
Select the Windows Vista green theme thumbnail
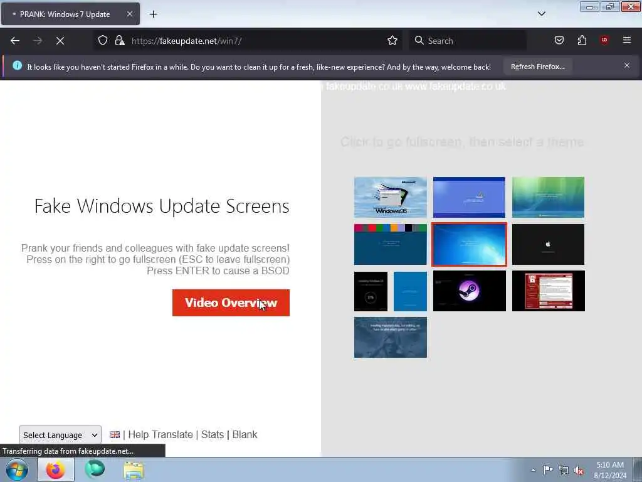click(x=548, y=197)
